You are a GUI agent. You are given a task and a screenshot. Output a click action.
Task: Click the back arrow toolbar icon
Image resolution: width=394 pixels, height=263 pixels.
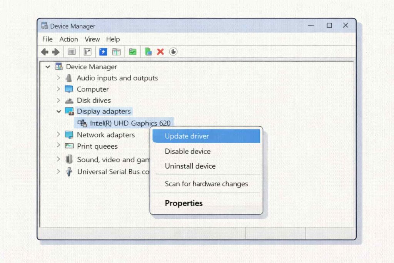(x=45, y=52)
